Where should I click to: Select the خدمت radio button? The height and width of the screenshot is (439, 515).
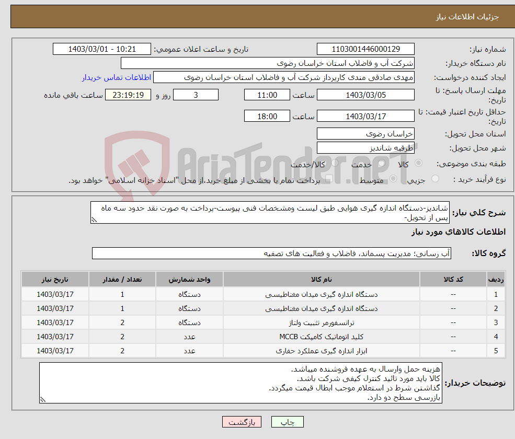[381, 163]
